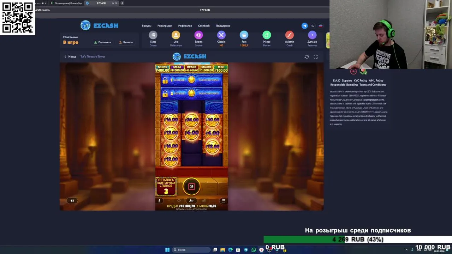The image size is (452, 254).
Task: Click the remaining respins counter panel
Action: [166, 187]
